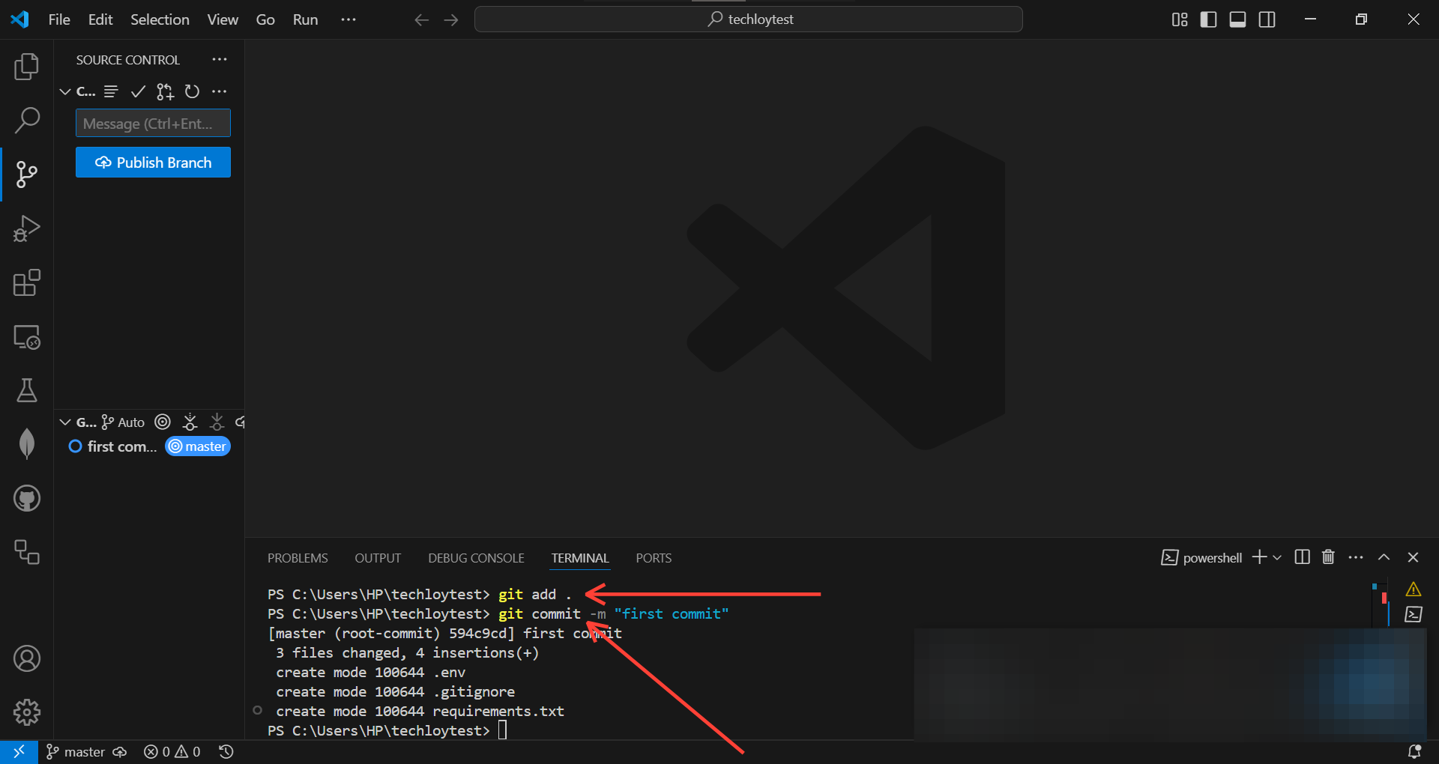Image resolution: width=1439 pixels, height=764 pixels.
Task: Open the GitHub view in activity bar
Action: pos(27,498)
